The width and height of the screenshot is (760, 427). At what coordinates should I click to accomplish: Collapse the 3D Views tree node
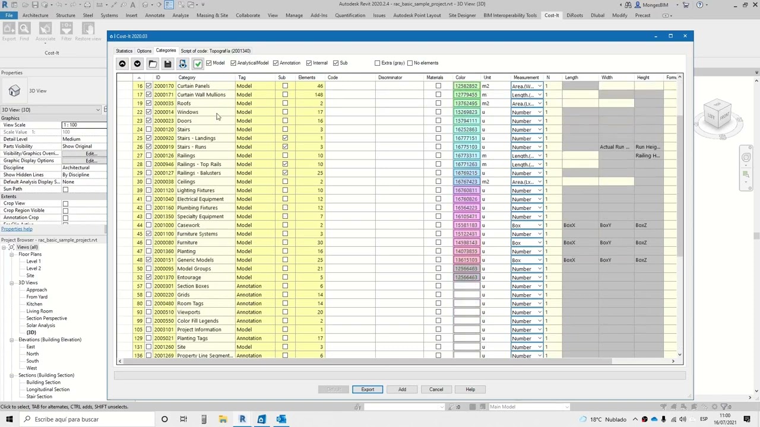(x=11, y=283)
